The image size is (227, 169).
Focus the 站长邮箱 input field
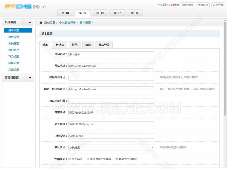point(111,124)
